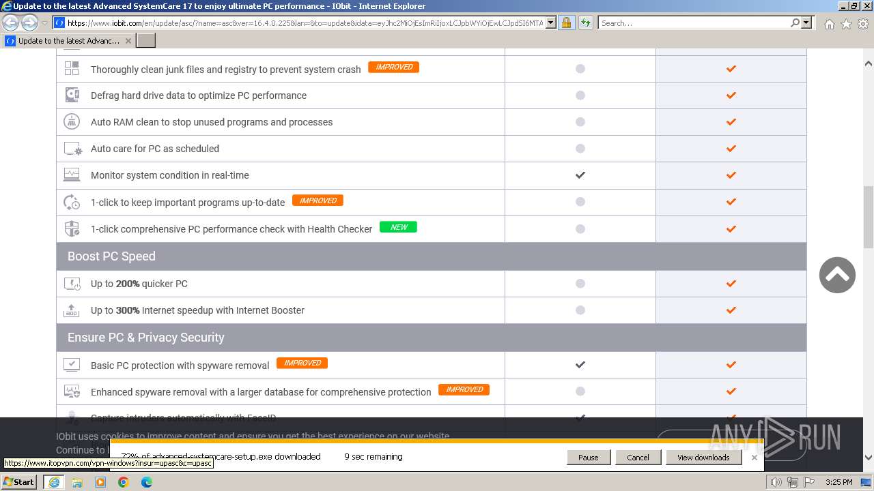The image size is (874, 491).
Task: Click the Health Checker shield icon
Action: click(72, 228)
